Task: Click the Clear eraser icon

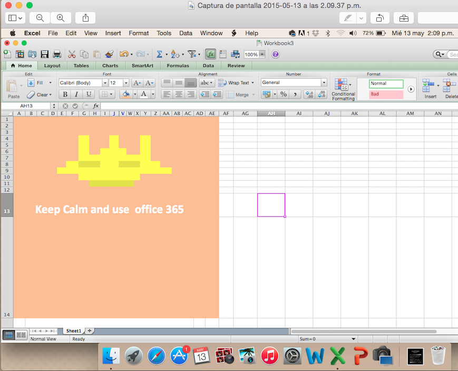Action: (x=31, y=95)
